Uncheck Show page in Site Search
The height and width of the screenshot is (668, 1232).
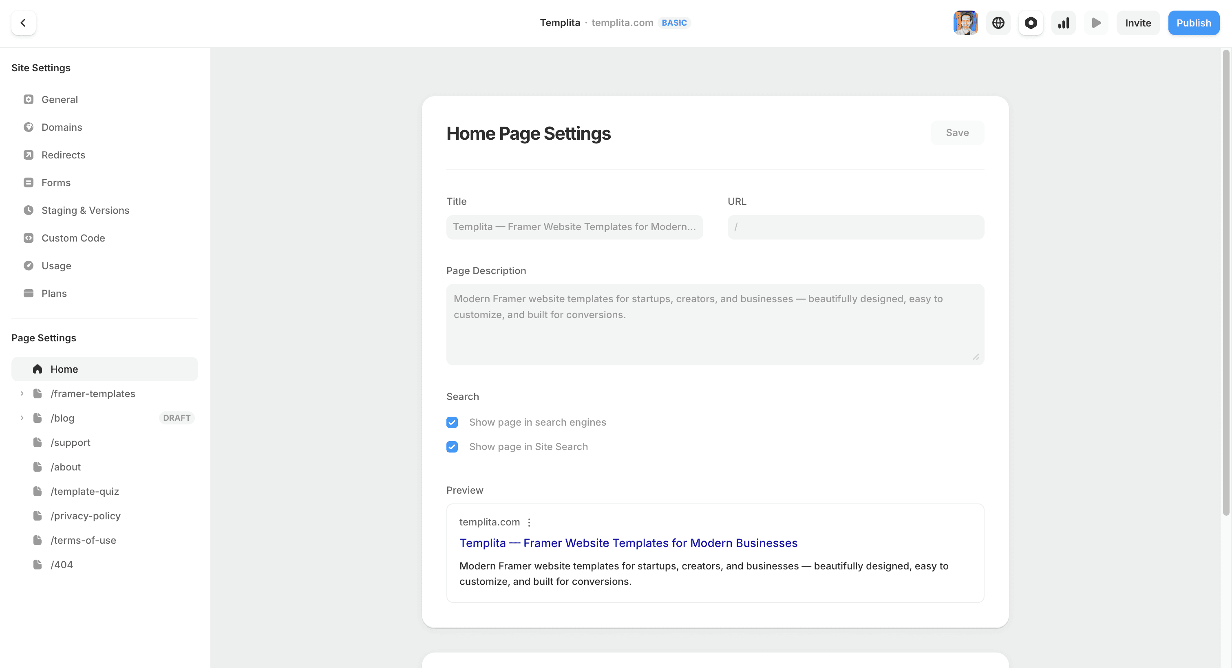point(452,447)
